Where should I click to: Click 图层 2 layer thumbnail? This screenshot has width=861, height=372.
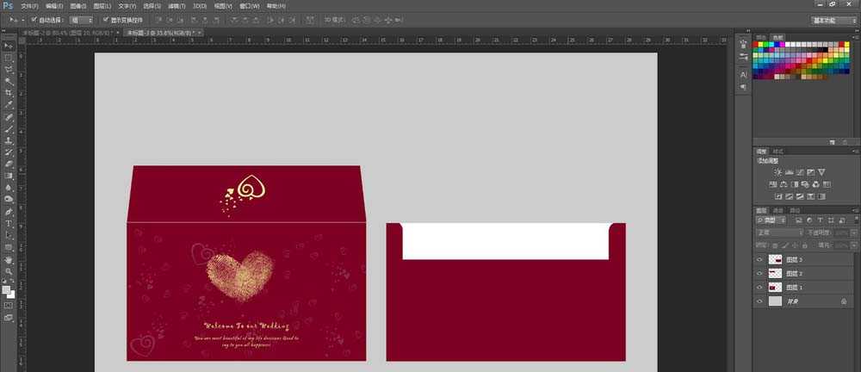pyautogui.click(x=775, y=273)
